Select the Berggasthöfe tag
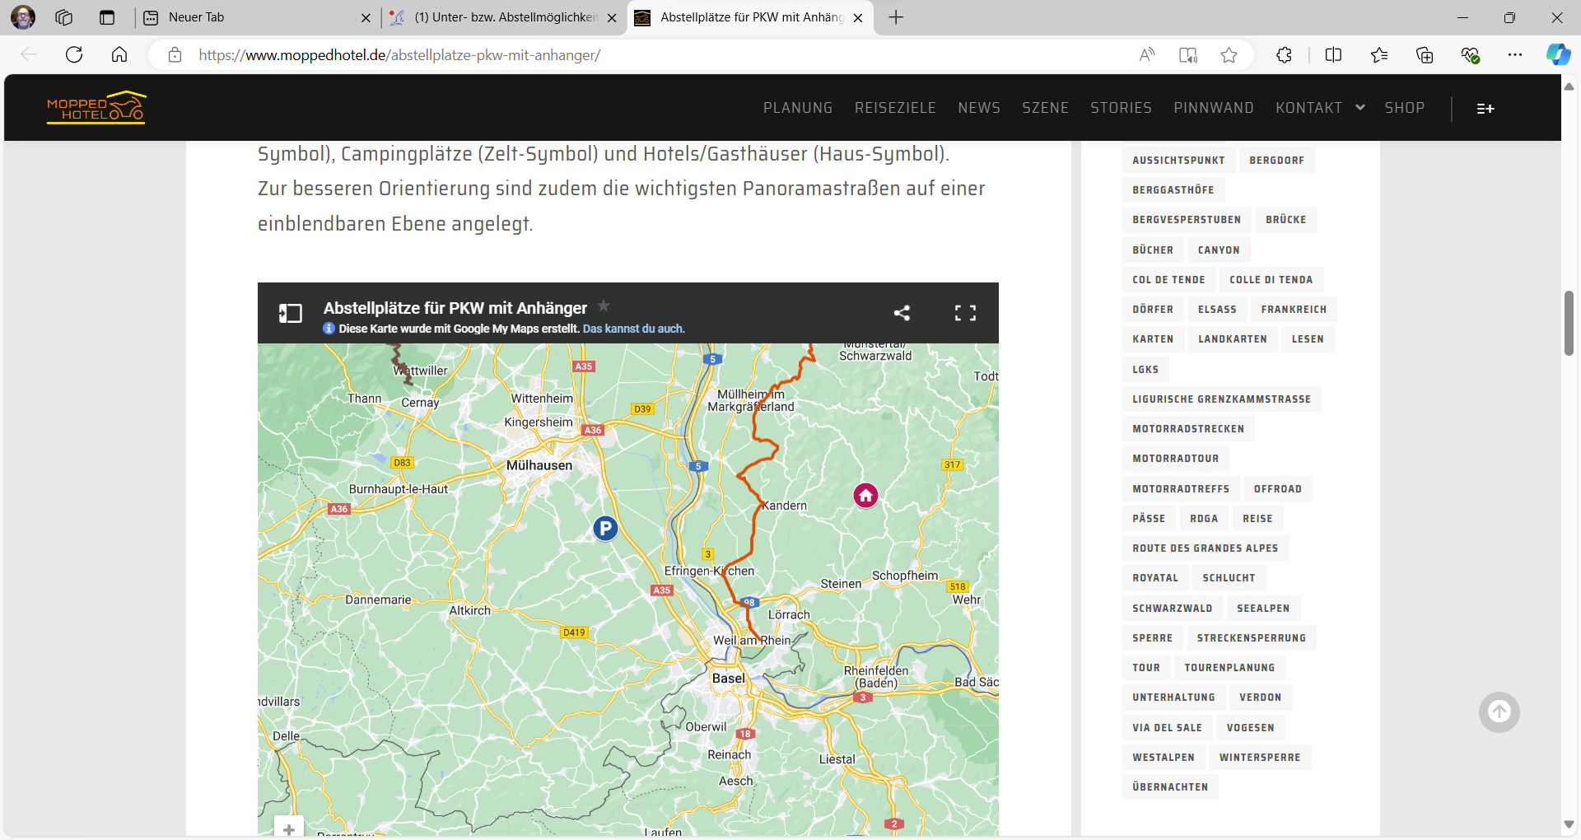1581x840 pixels. click(x=1173, y=190)
